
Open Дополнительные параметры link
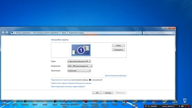pos(116,76)
